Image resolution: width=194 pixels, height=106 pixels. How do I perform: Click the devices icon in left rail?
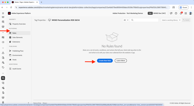click(3, 83)
